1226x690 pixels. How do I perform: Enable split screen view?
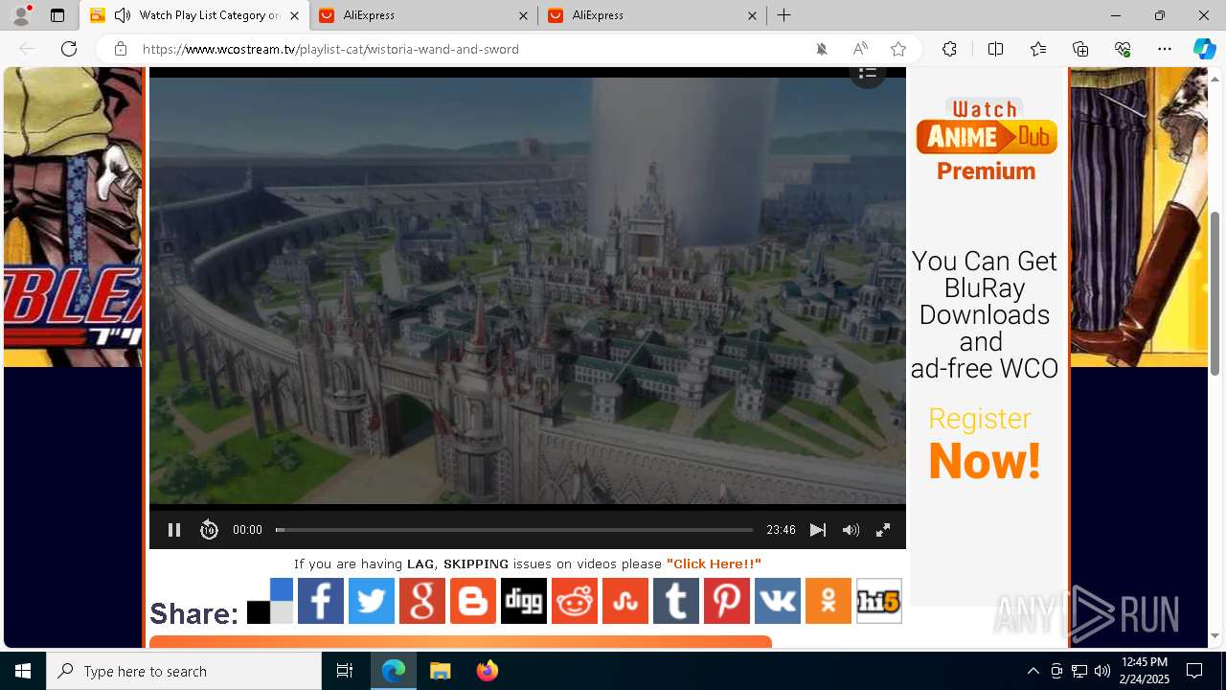(x=995, y=49)
